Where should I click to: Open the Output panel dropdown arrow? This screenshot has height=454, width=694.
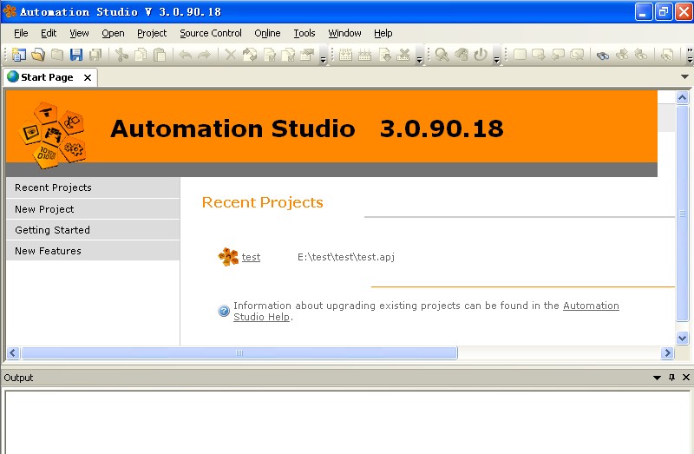point(657,378)
